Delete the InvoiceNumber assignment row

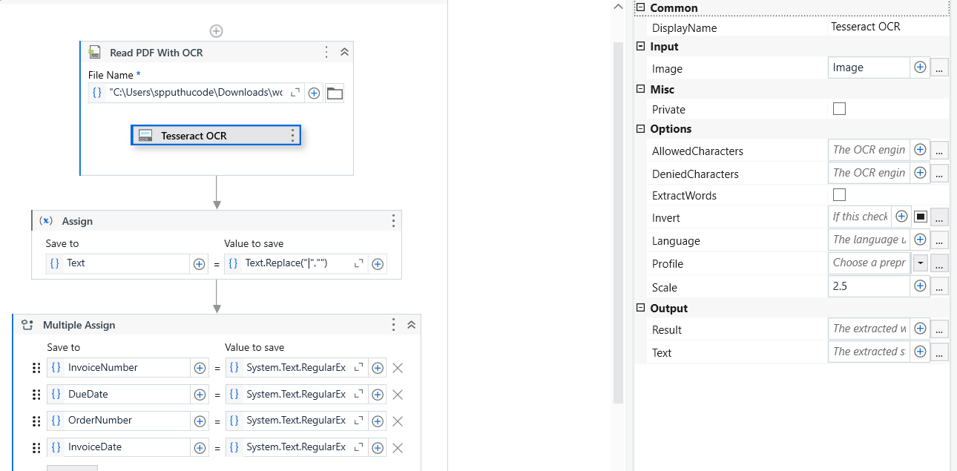pos(398,368)
